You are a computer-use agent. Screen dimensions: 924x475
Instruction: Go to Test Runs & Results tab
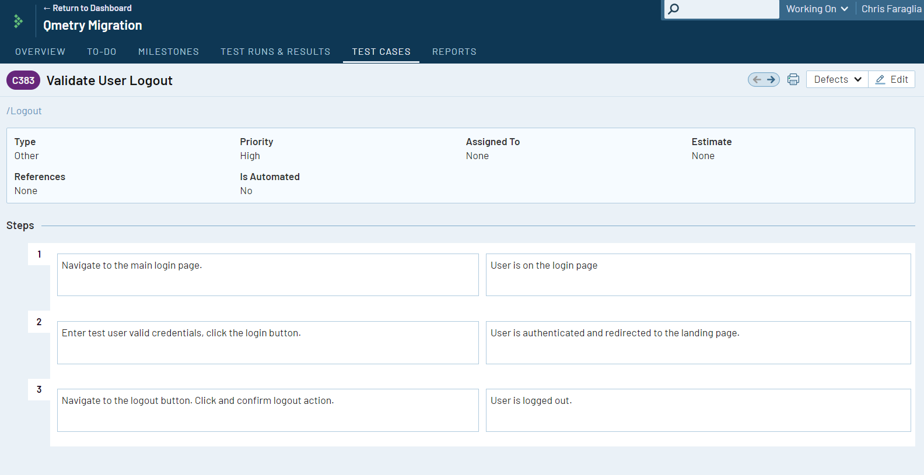(x=275, y=52)
